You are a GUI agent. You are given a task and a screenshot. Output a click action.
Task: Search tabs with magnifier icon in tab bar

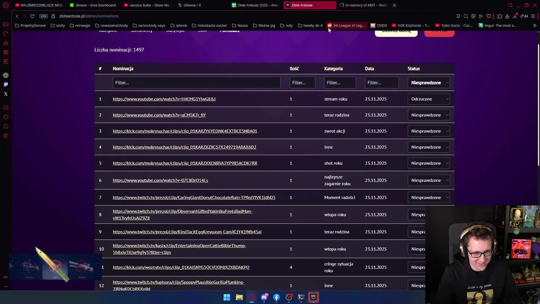[x=510, y=5]
